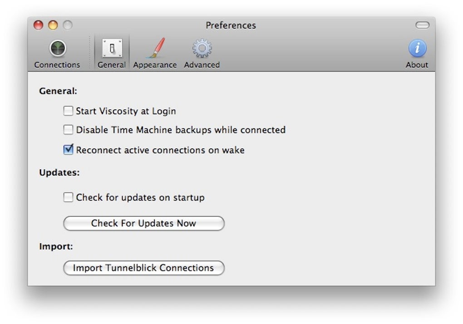This screenshot has width=463, height=324.
Task: Toggle toolbar with the pill button in title bar
Action: (x=422, y=25)
